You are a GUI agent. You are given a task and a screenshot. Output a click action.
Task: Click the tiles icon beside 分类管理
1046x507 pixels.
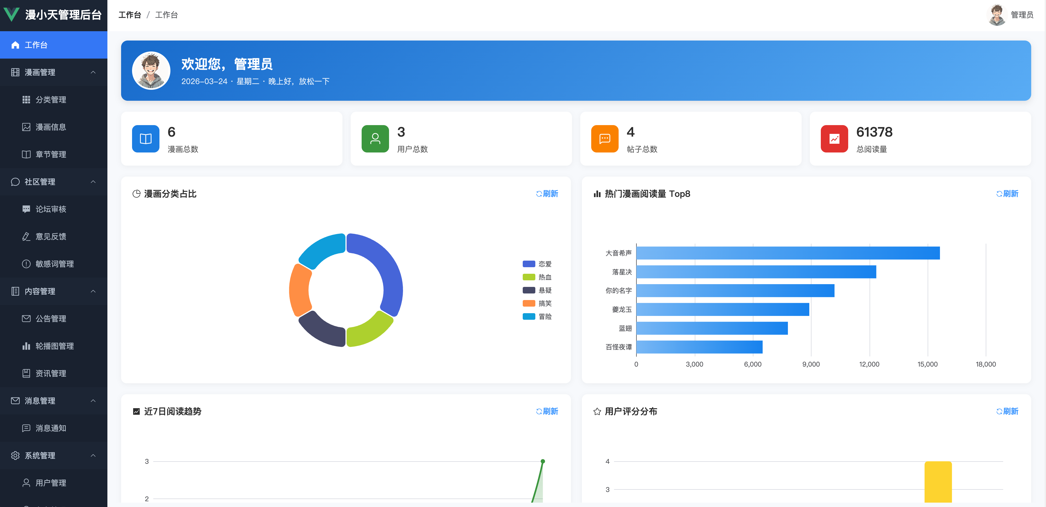(26, 100)
